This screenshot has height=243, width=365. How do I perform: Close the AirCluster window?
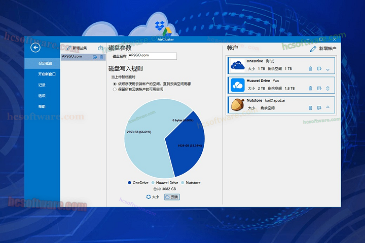(334, 39)
